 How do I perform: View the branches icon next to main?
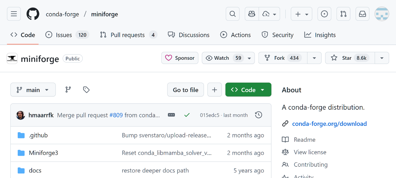point(68,90)
